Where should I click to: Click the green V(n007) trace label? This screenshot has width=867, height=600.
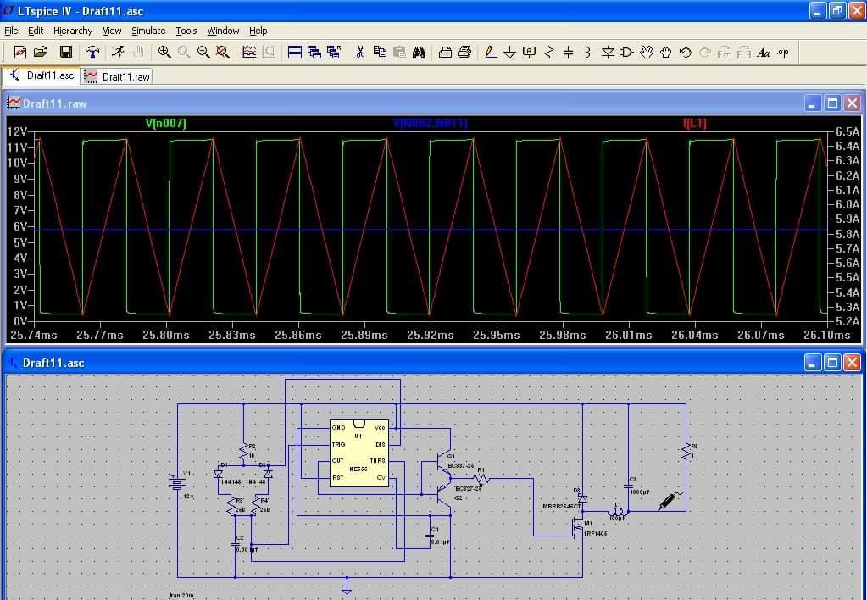click(166, 123)
